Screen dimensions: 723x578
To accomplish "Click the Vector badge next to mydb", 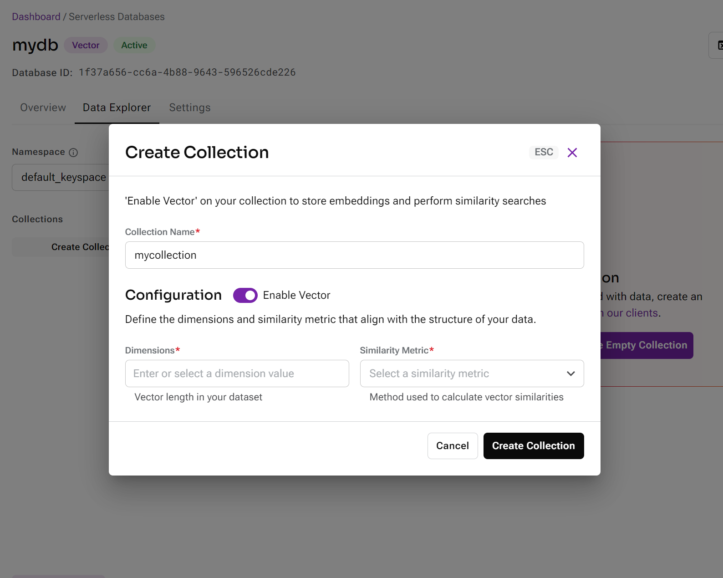I will [x=86, y=45].
